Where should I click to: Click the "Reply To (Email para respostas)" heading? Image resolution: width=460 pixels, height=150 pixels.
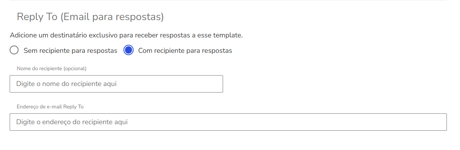click(90, 17)
